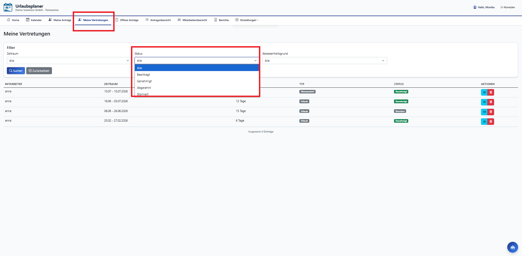This screenshot has width=522, height=256.
Task: Open the Kalender tab
Action: 34,20
